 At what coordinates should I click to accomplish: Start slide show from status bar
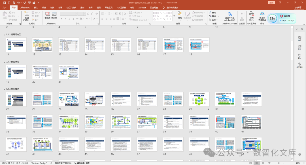point(269,163)
